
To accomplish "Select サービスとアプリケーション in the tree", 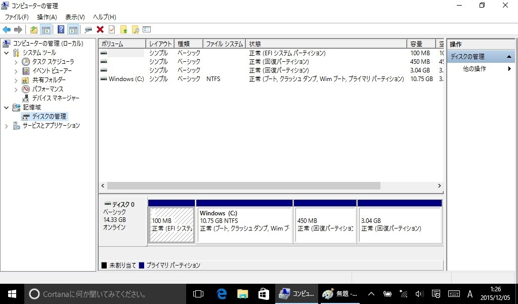I will (51, 125).
